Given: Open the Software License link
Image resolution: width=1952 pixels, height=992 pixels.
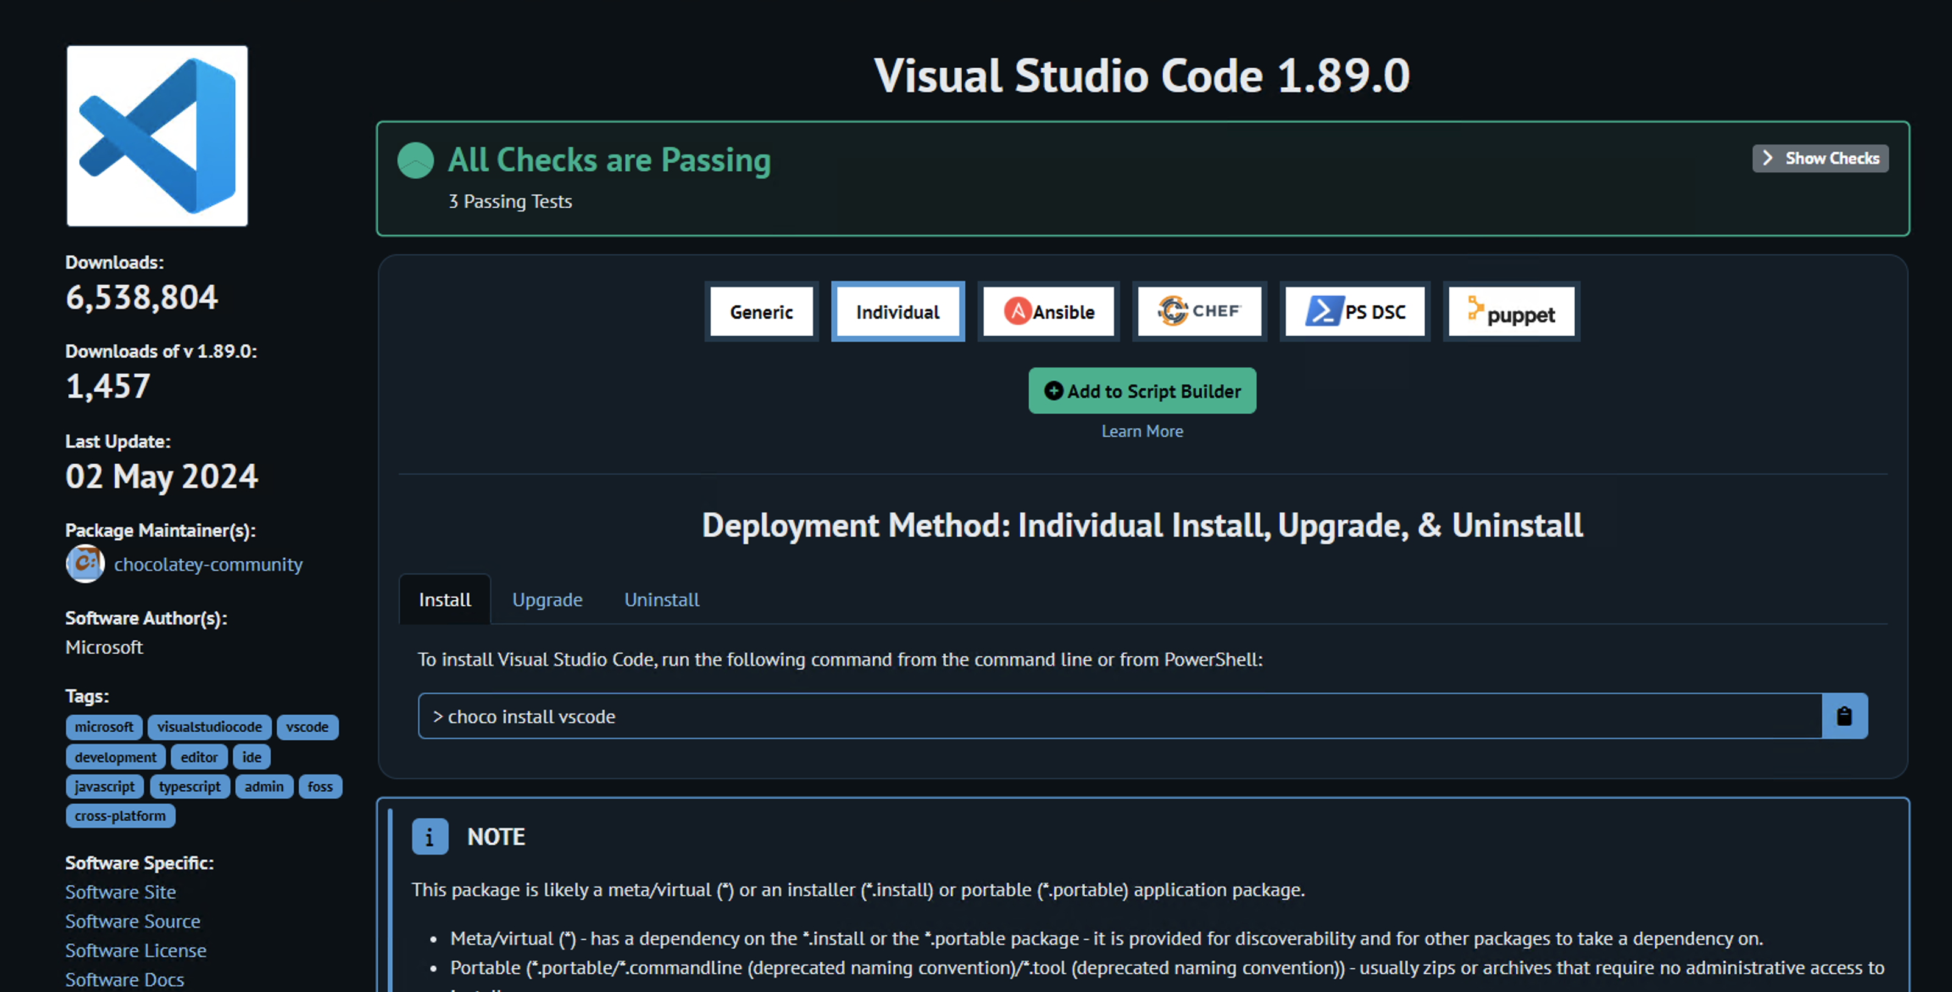Looking at the screenshot, I should click(x=136, y=951).
